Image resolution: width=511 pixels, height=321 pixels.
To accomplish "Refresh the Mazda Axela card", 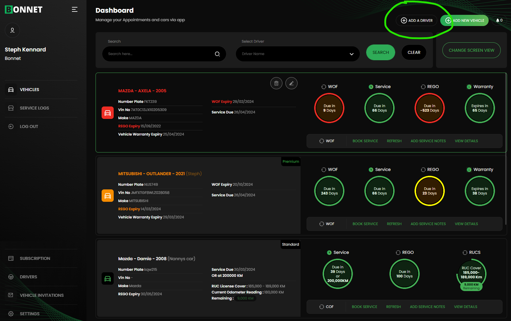I will point(394,141).
